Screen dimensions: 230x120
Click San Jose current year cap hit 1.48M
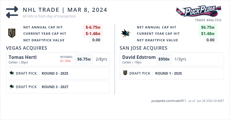[x=208, y=34]
